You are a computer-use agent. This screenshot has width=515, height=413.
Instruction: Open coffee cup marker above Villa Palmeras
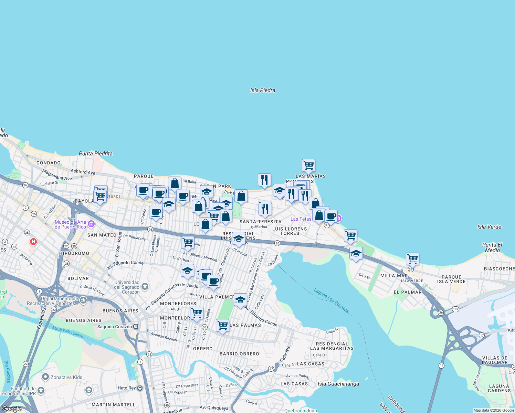(x=213, y=282)
